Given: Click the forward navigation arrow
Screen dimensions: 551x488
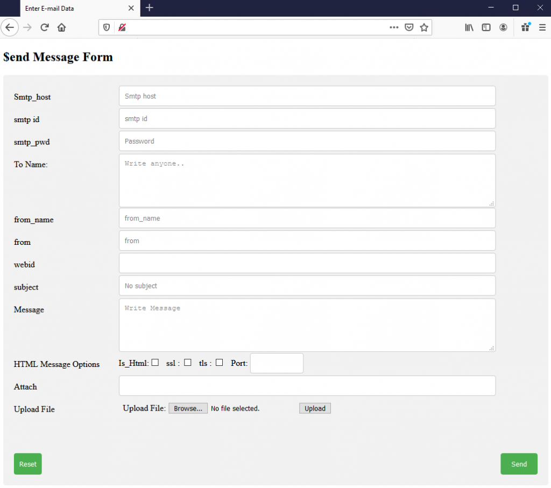Looking at the screenshot, I should click(27, 27).
